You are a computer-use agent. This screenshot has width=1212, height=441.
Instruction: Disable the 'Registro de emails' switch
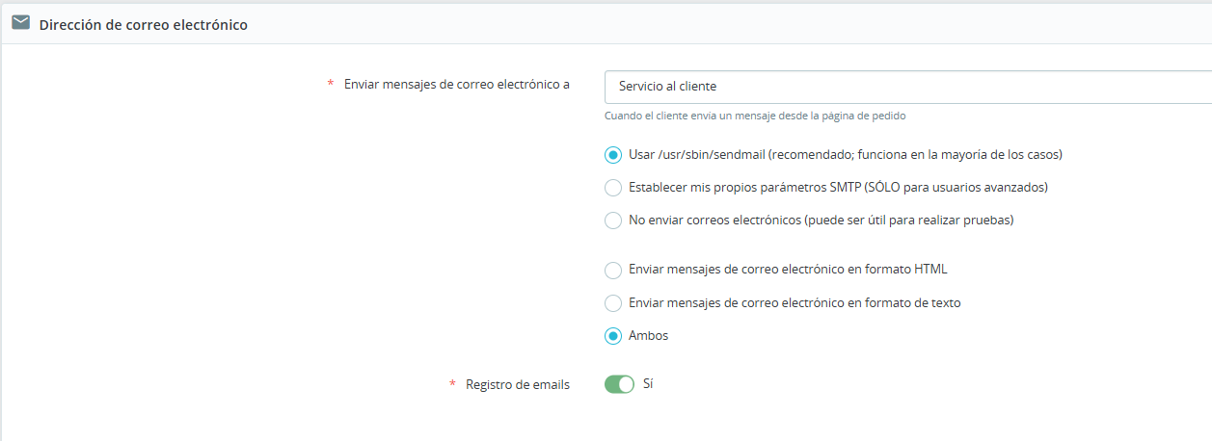tap(619, 384)
